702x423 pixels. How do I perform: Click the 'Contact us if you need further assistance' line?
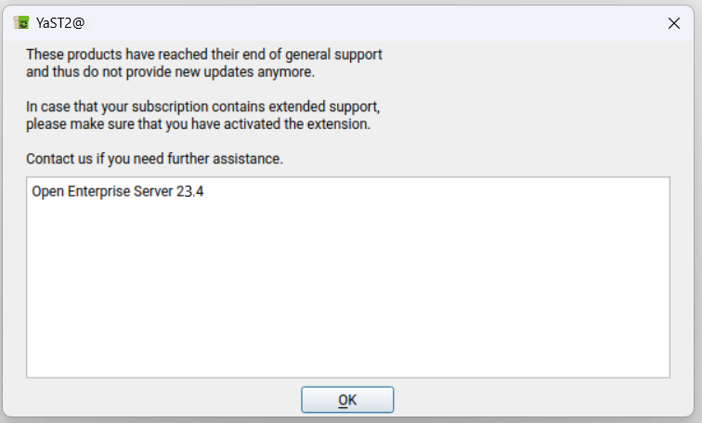pyautogui.click(x=154, y=159)
